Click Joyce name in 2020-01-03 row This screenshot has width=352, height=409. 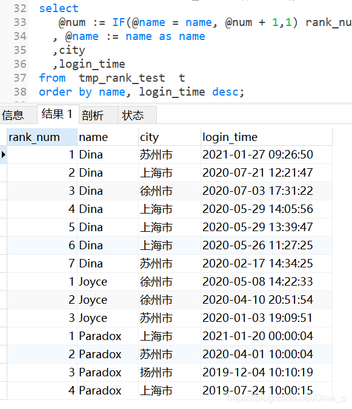(108, 318)
